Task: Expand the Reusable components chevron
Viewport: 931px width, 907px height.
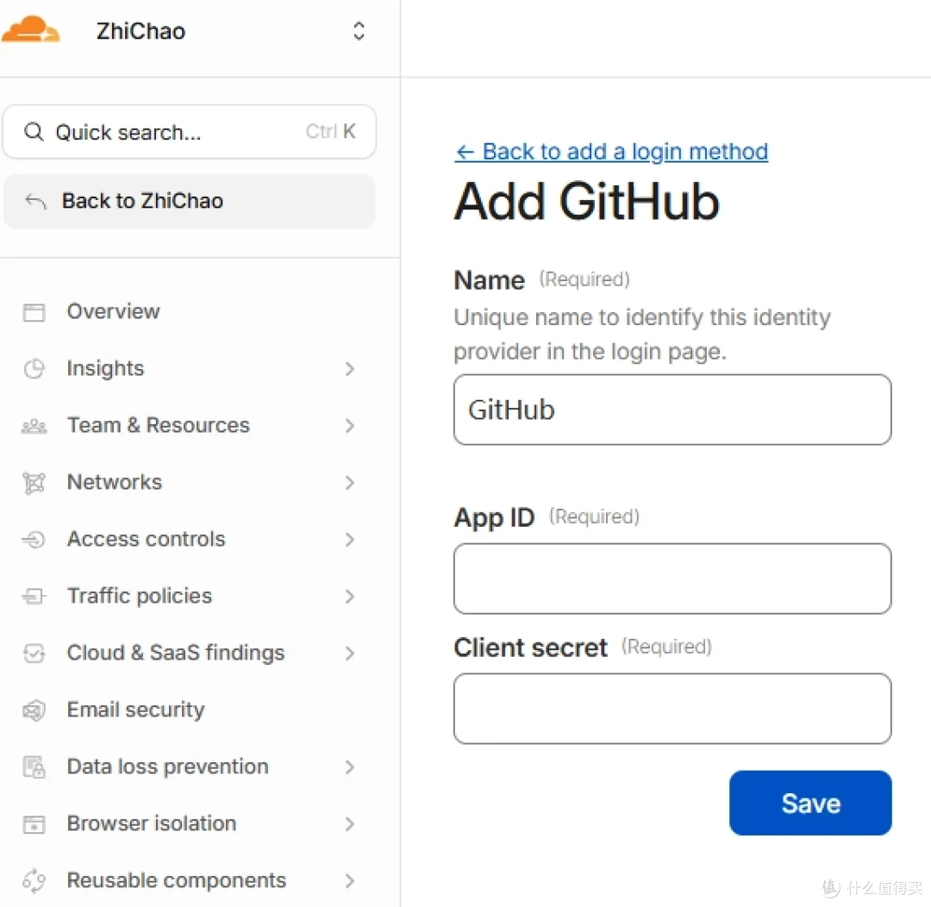Action: [350, 881]
